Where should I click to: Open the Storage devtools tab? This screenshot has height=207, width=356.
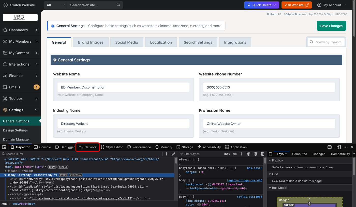(185, 147)
